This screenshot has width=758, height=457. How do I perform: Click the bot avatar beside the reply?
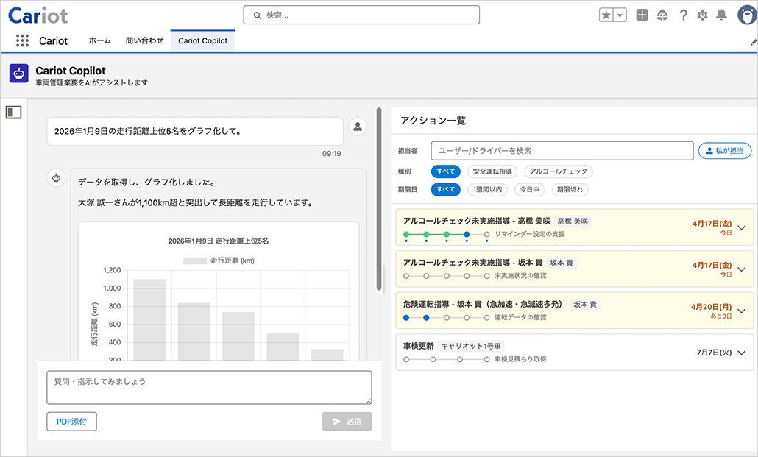[x=56, y=178]
